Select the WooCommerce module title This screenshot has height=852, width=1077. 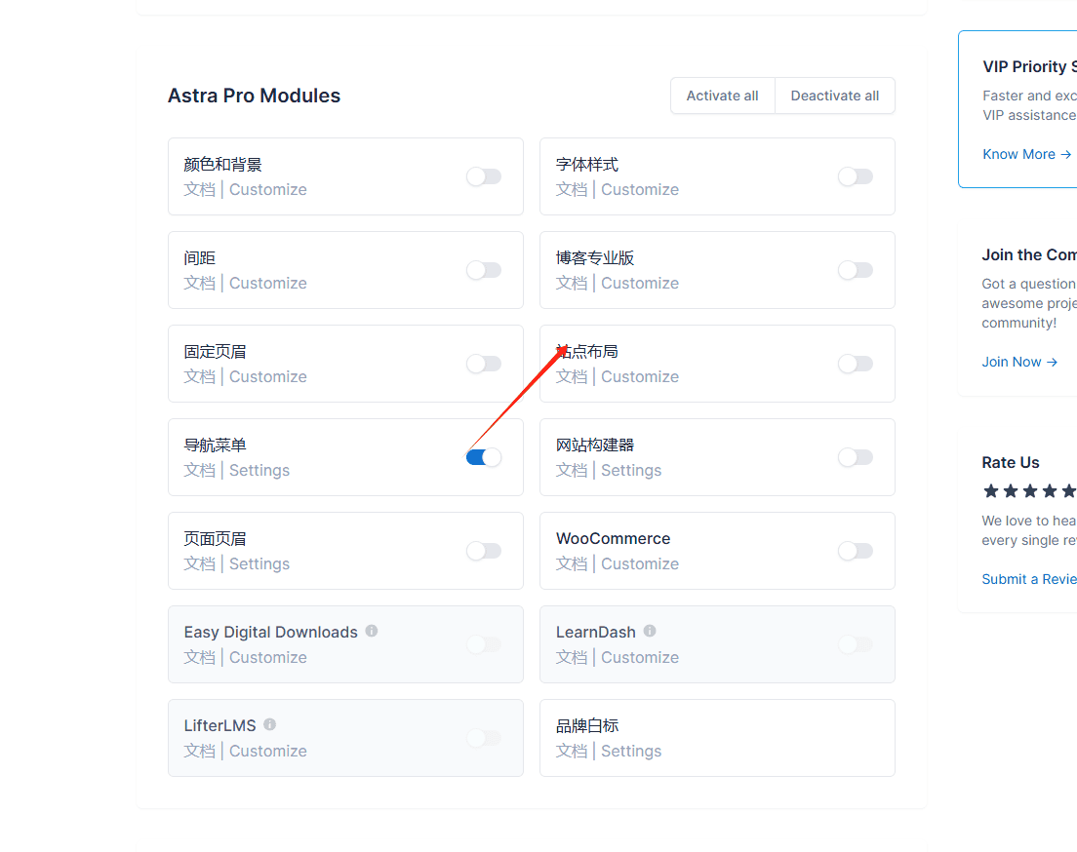pos(613,538)
